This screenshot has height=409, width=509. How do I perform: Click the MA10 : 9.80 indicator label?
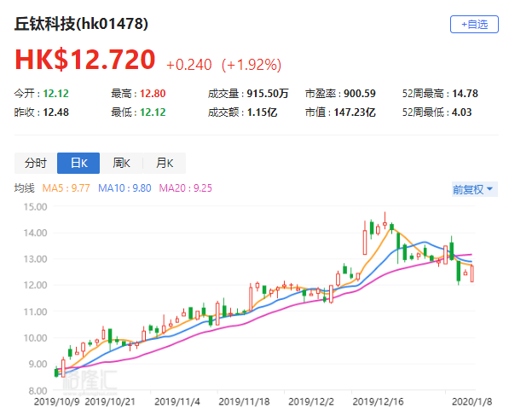124,188
